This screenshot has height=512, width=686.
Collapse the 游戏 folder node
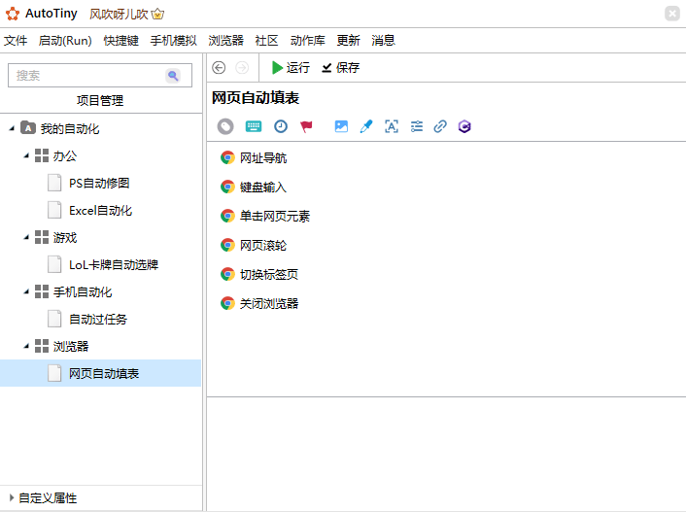pos(27,237)
